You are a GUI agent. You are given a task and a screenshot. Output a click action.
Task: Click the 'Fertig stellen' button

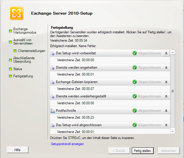point(142,151)
